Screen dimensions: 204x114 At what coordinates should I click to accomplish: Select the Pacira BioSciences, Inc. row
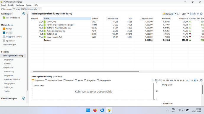pyautogui.click(x=117, y=31)
